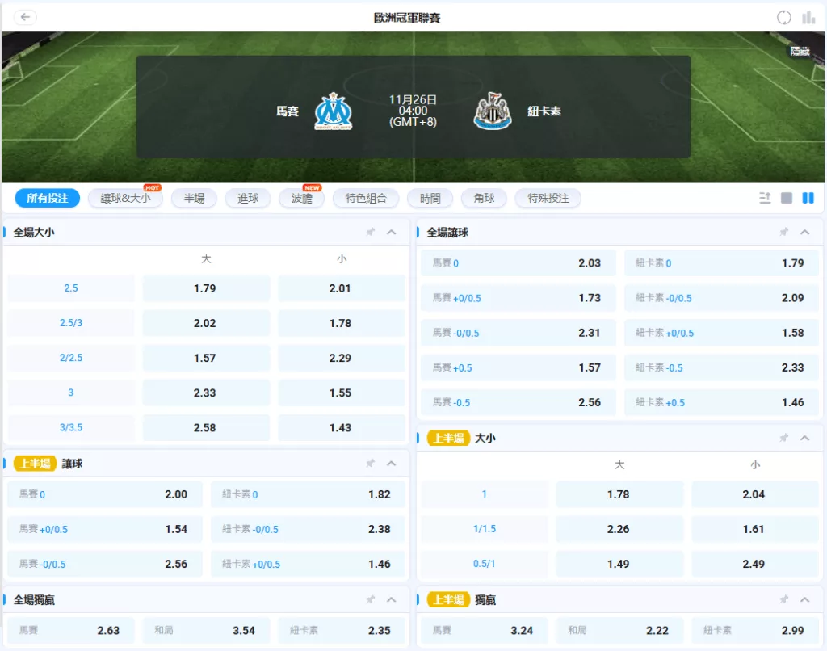Click the back arrow at top left
The image size is (827, 651).
point(25,16)
